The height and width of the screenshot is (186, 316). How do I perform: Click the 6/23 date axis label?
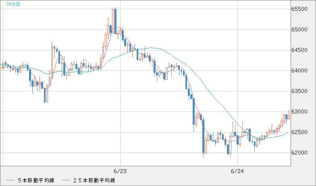tap(120, 172)
